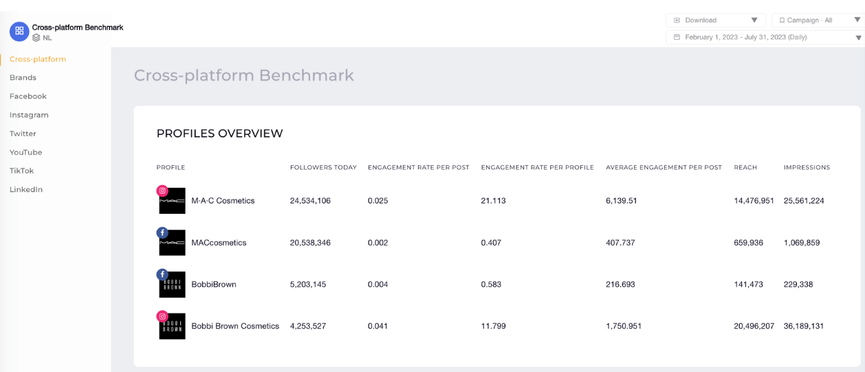
Task: Open Instagram section in sidebar
Action: 29,115
